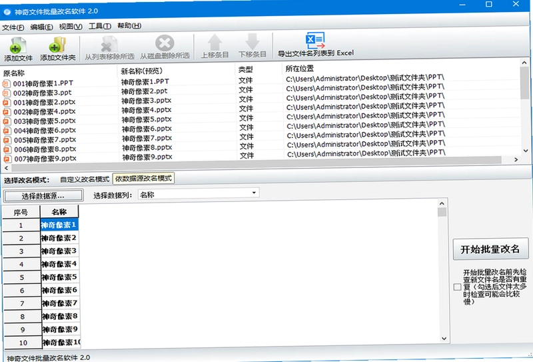Image resolution: width=533 pixels, height=362 pixels.
Task: Click data grid scrollbar down arrow
Action: pyautogui.click(x=444, y=338)
